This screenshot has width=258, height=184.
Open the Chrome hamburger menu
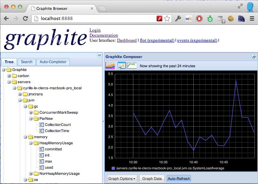[x=252, y=18]
